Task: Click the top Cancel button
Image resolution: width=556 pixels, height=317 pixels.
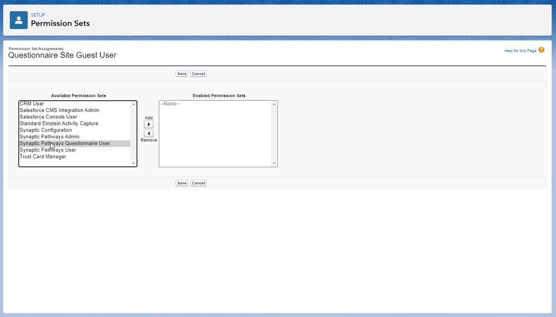Action: pos(198,74)
